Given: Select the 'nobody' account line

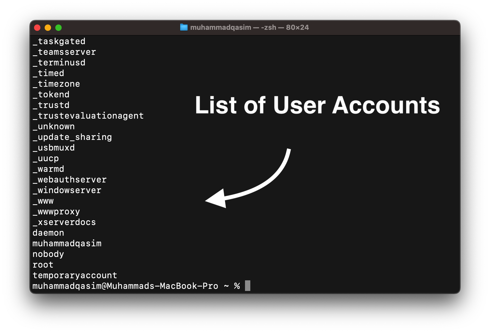Looking at the screenshot, I should click(48, 254).
